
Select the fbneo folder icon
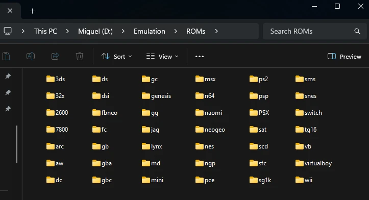click(x=96, y=112)
